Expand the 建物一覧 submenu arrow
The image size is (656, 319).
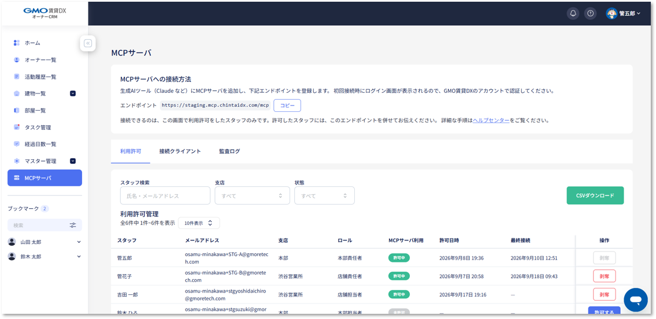[73, 93]
